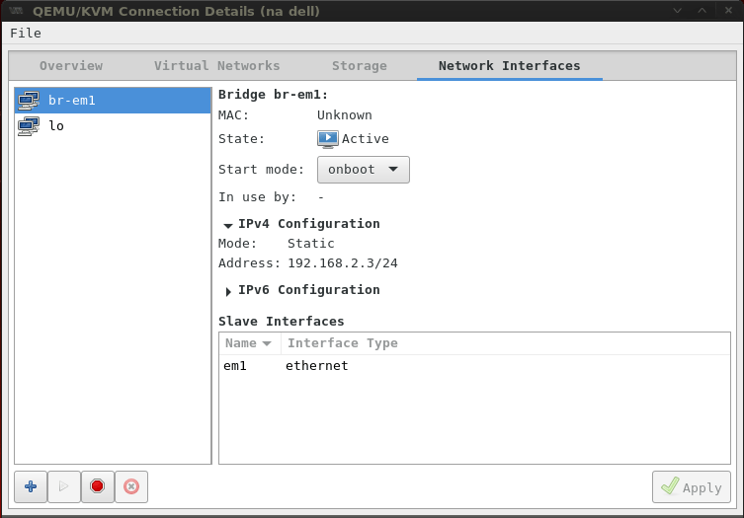Click the delete interface icon
Screen dimensions: 744x518
pos(131,486)
